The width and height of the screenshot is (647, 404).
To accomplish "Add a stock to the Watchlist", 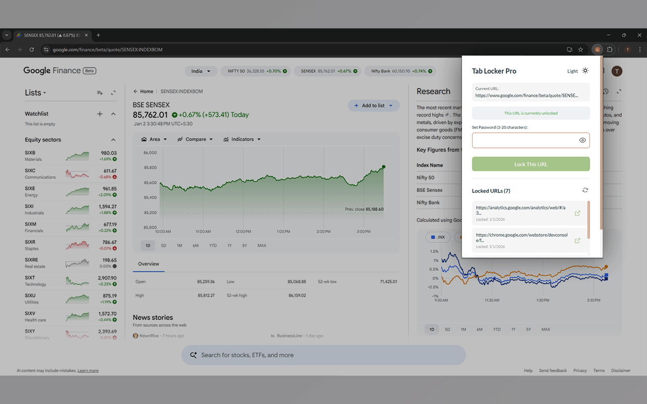I will 100,114.
